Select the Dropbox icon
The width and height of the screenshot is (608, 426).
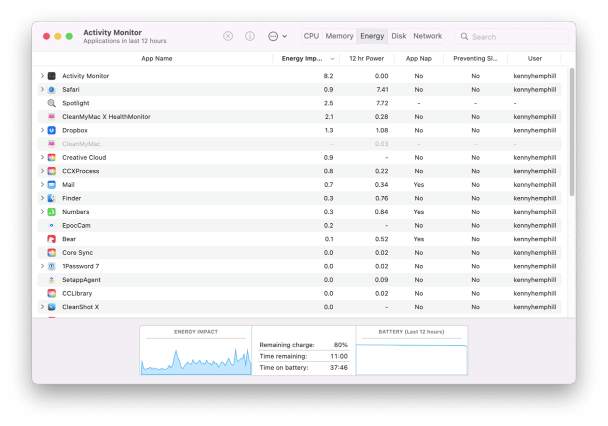pyautogui.click(x=51, y=130)
